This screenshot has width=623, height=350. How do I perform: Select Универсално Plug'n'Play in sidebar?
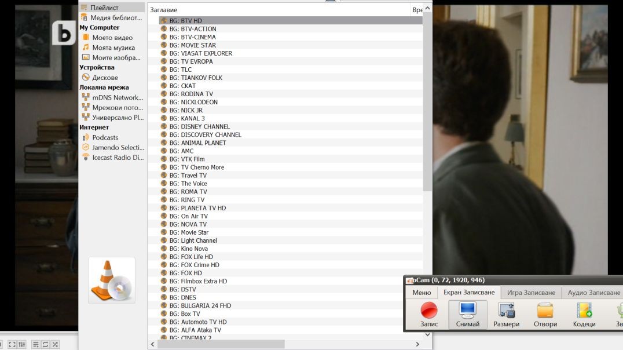(112, 117)
